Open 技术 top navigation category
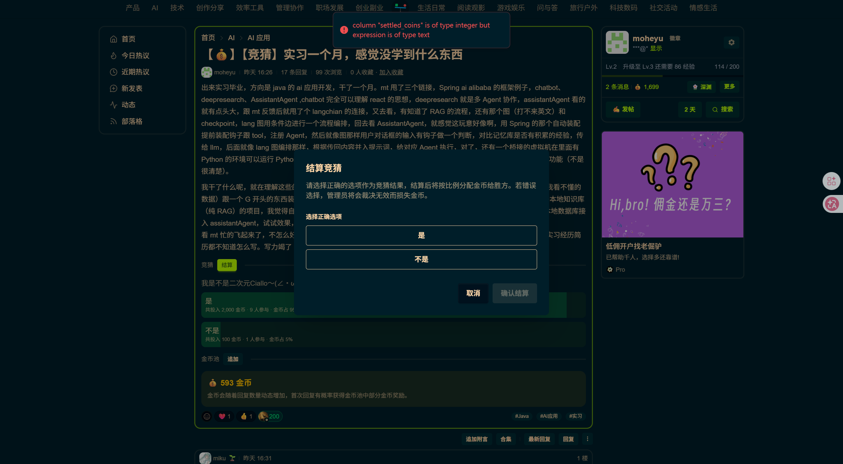843x464 pixels. (x=177, y=8)
